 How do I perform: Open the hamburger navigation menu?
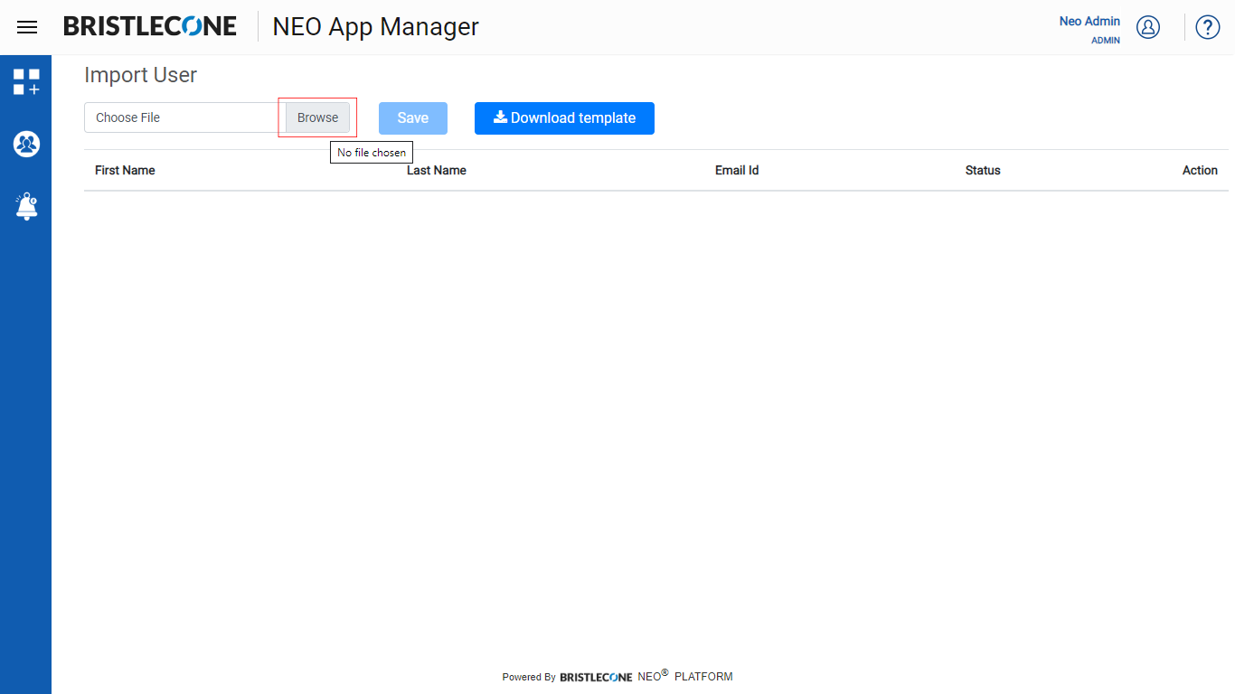pyautogui.click(x=27, y=27)
